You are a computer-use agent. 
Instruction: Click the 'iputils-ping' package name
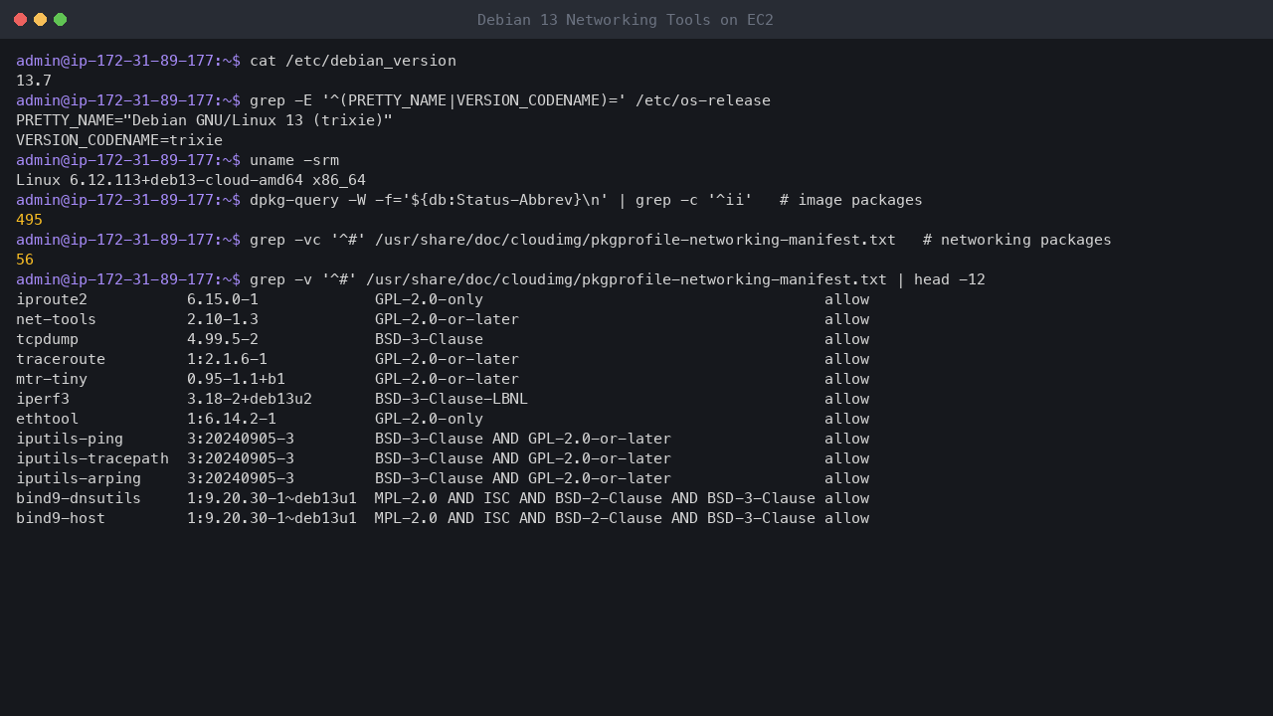(x=70, y=439)
